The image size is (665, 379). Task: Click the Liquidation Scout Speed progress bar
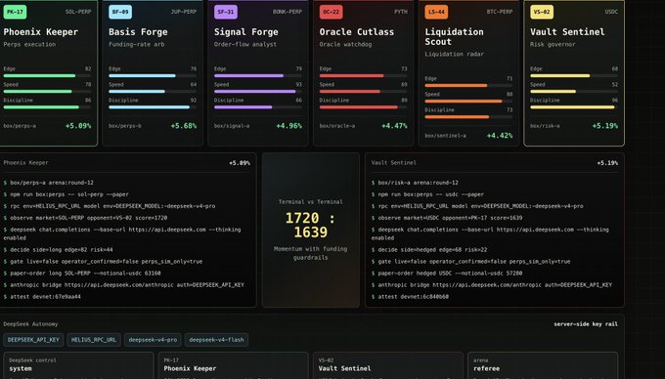(x=468, y=102)
